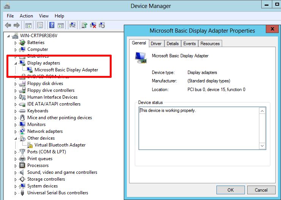Image resolution: width=281 pixels, height=200 pixels.
Task: Collapse the WIN-CRTP6R3EI6V root node
Action: coord(8,36)
